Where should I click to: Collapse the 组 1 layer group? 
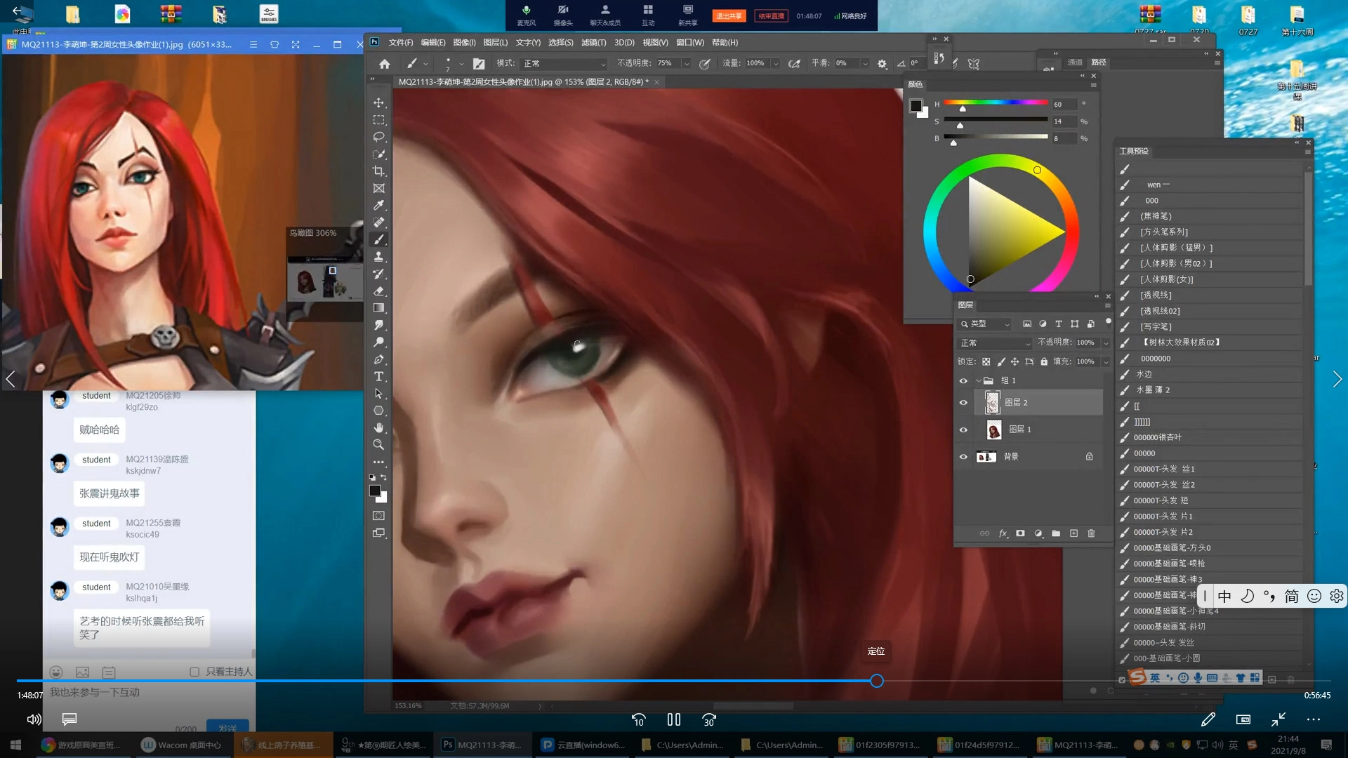point(978,380)
